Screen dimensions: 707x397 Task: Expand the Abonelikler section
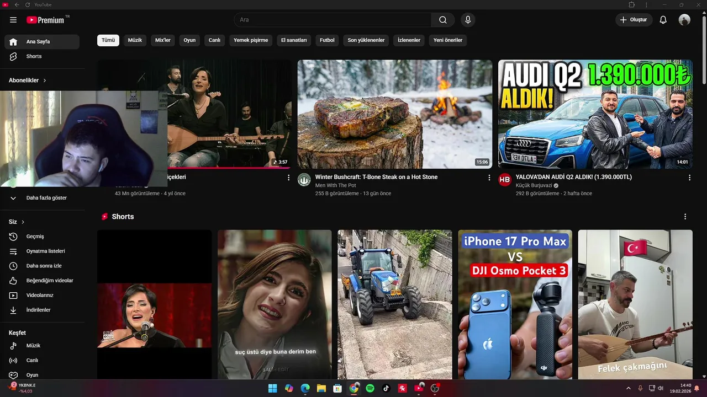click(28, 81)
